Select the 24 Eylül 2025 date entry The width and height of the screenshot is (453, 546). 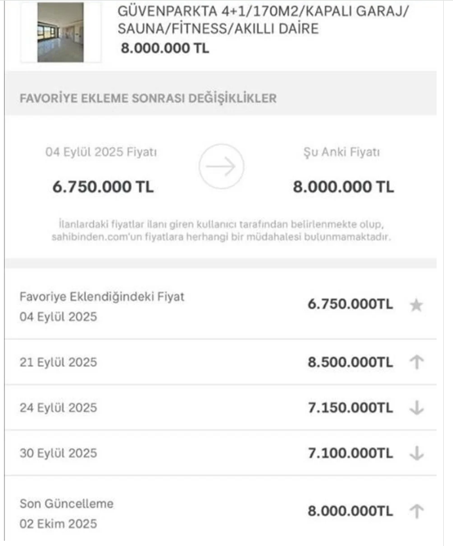(58, 408)
